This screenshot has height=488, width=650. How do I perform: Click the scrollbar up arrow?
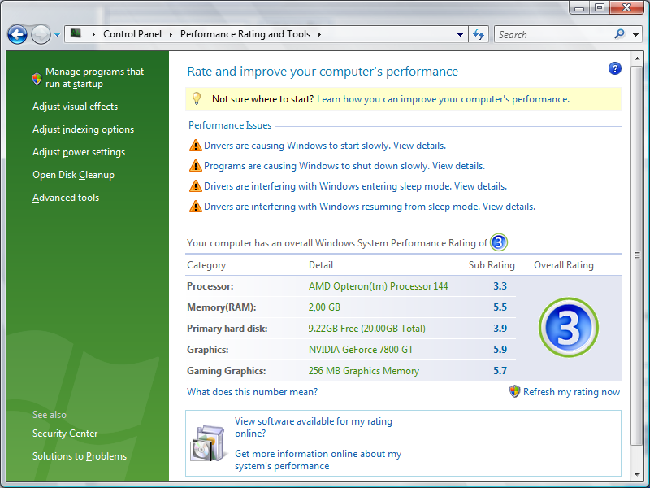pos(637,59)
